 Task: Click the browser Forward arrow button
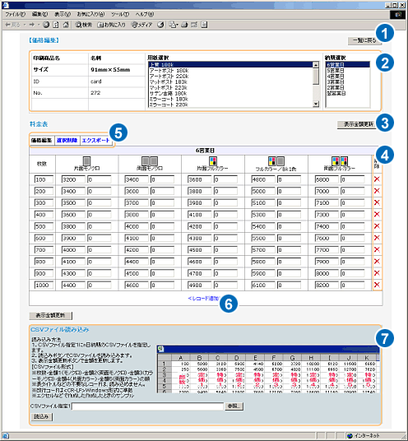[32, 25]
